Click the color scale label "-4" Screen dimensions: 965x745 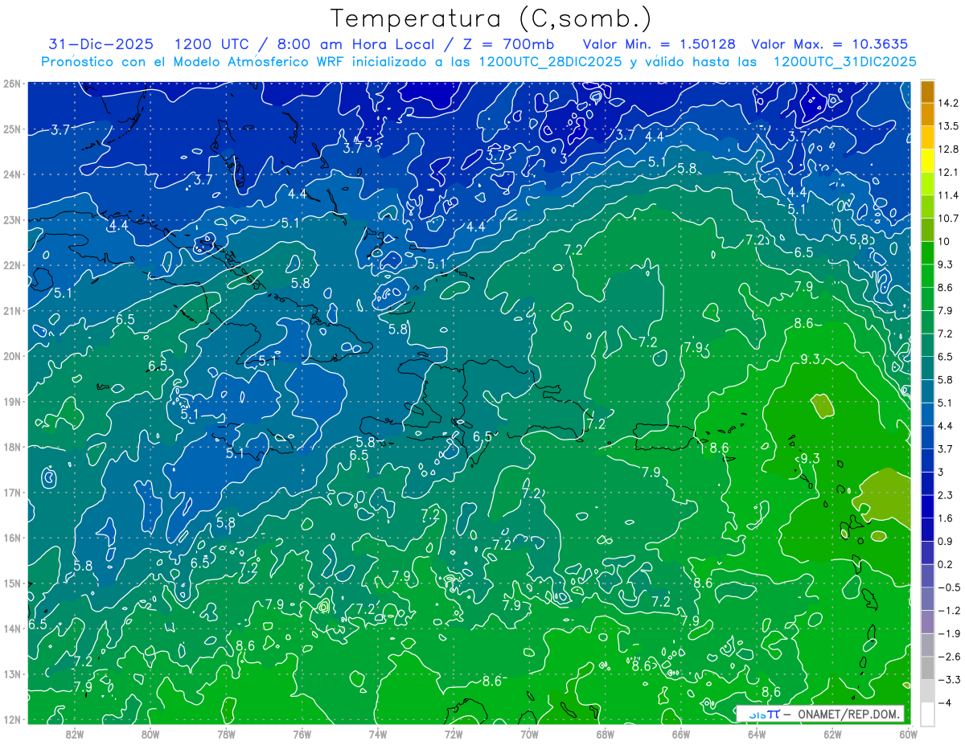944,703
